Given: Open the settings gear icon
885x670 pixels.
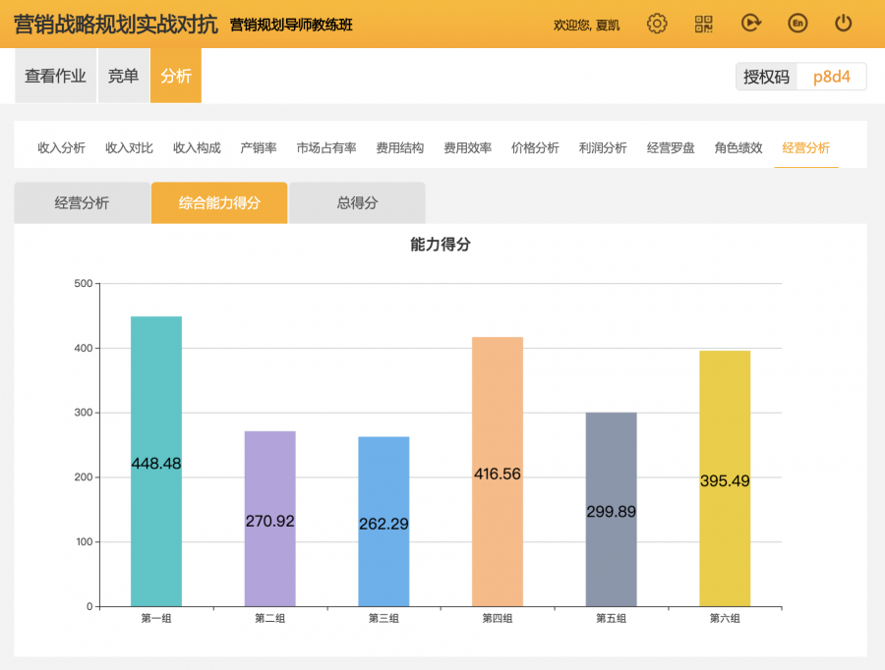Looking at the screenshot, I should [x=657, y=24].
